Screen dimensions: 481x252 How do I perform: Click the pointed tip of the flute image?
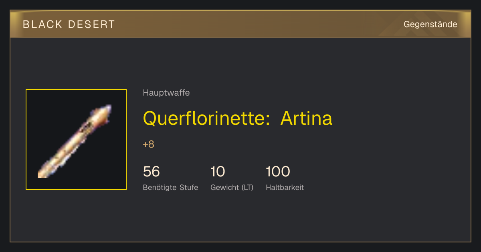pyautogui.click(x=107, y=109)
